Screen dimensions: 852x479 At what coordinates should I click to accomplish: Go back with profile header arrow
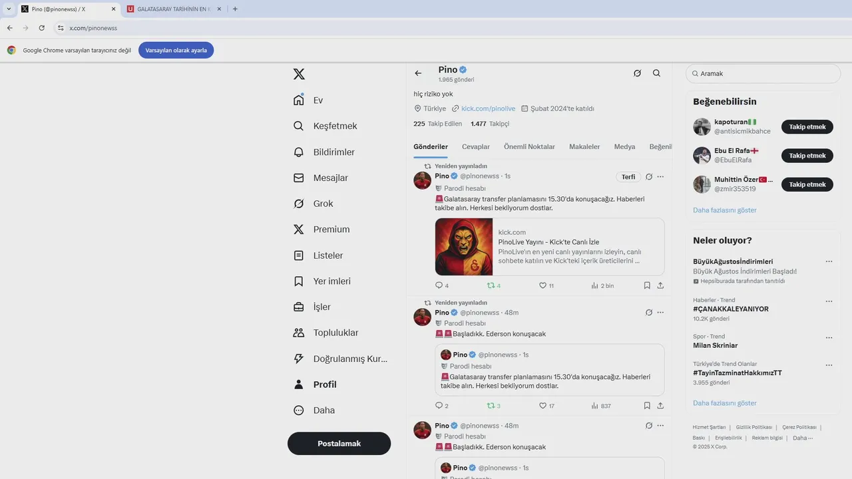(x=418, y=73)
